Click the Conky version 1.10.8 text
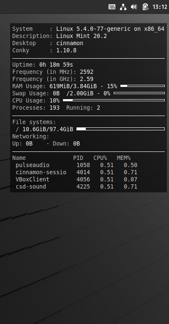169x324 pixels. click(x=66, y=51)
